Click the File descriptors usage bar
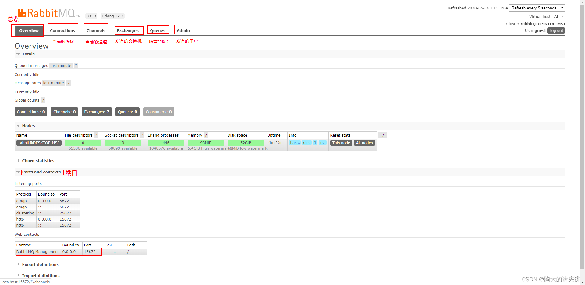585x285 pixels. (x=83, y=143)
